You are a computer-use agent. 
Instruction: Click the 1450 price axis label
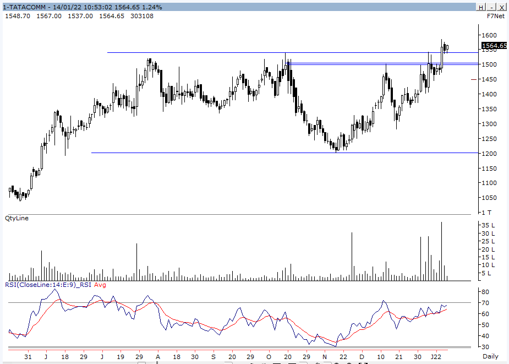click(x=489, y=79)
